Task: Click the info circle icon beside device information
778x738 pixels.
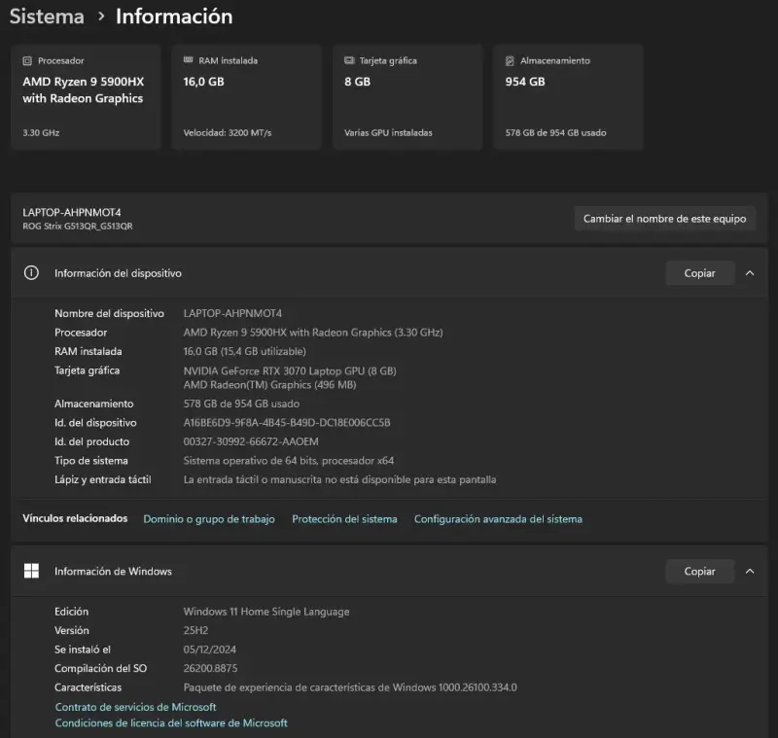Action: [x=31, y=273]
